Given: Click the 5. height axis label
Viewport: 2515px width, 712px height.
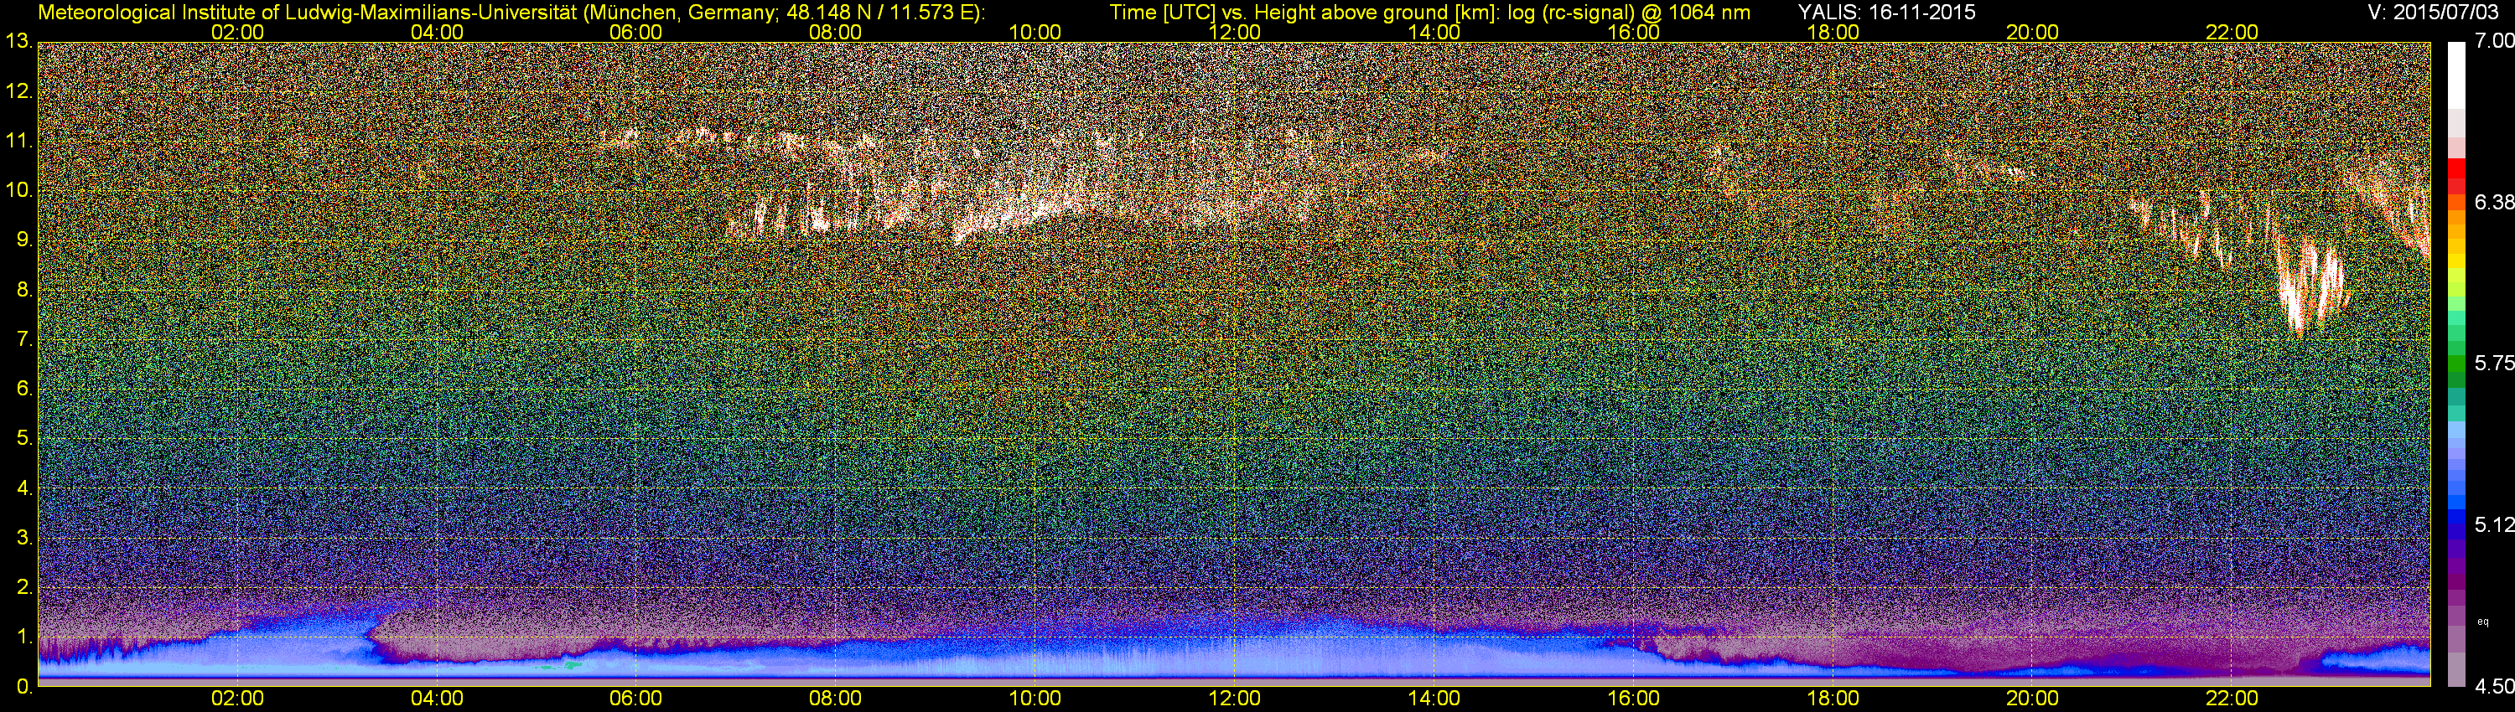Looking at the screenshot, I should (24, 439).
